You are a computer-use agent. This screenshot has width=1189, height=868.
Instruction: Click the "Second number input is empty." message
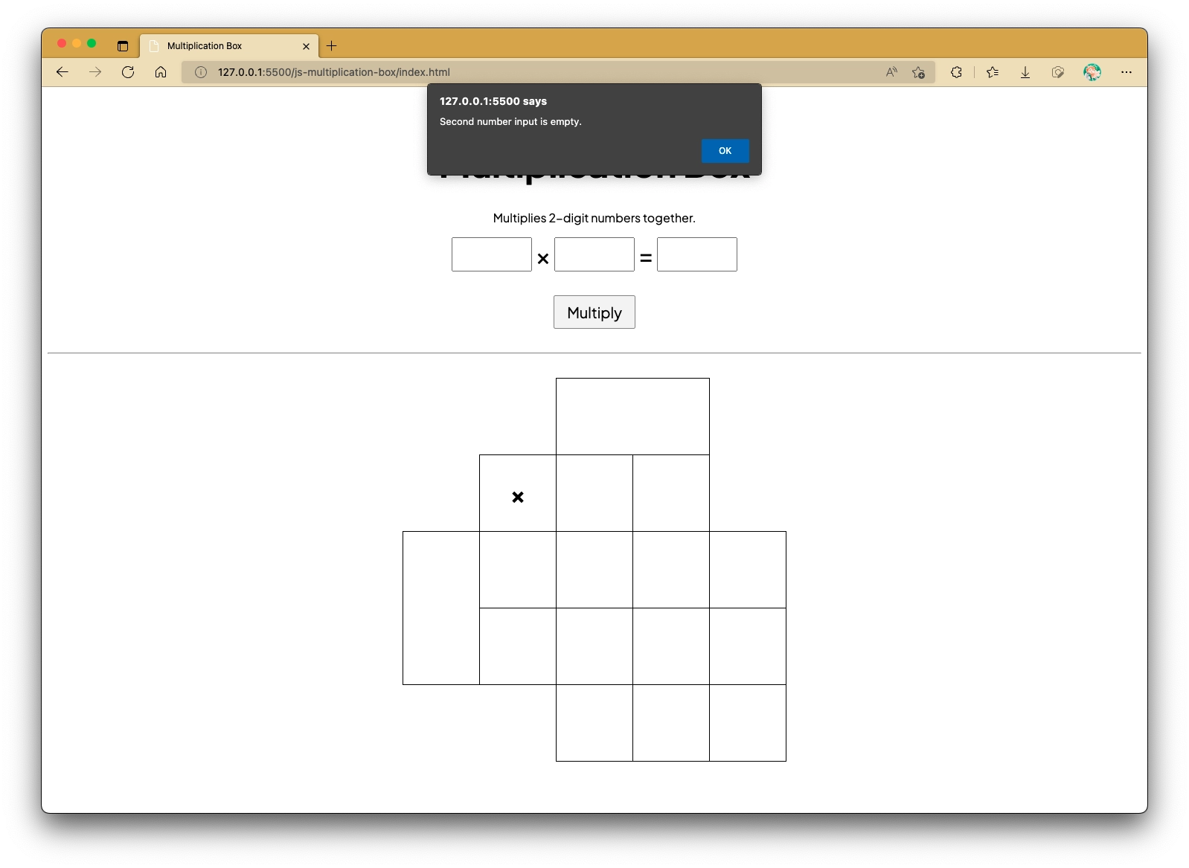point(510,121)
